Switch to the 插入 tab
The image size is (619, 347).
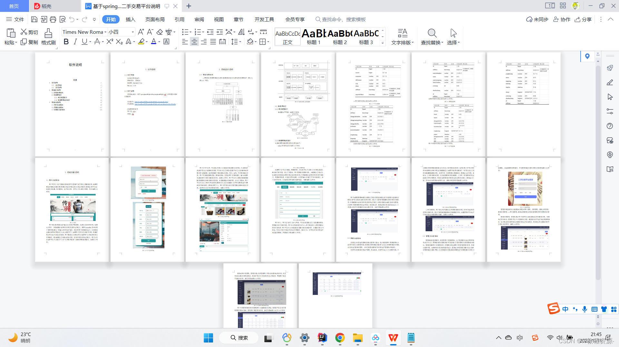130,19
